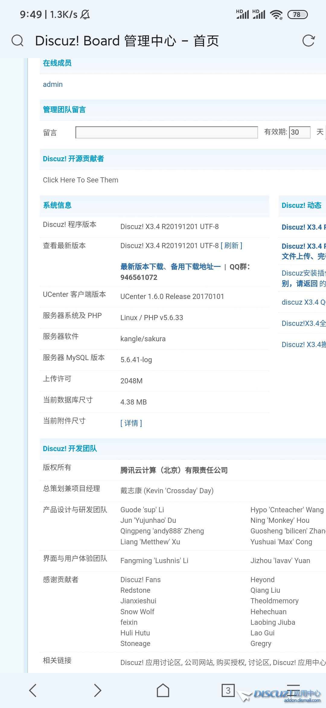Select Snow Wolf contributor name

click(x=137, y=612)
